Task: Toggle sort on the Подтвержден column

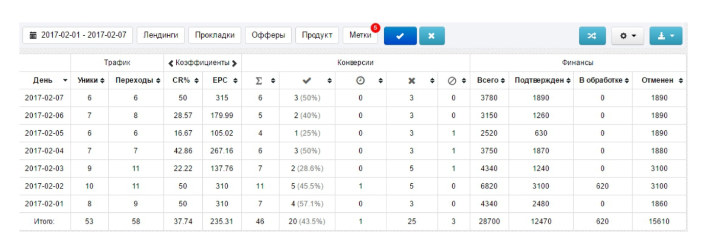Action: click(x=542, y=81)
